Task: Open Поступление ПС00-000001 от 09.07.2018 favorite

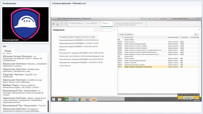Action: [81, 53]
